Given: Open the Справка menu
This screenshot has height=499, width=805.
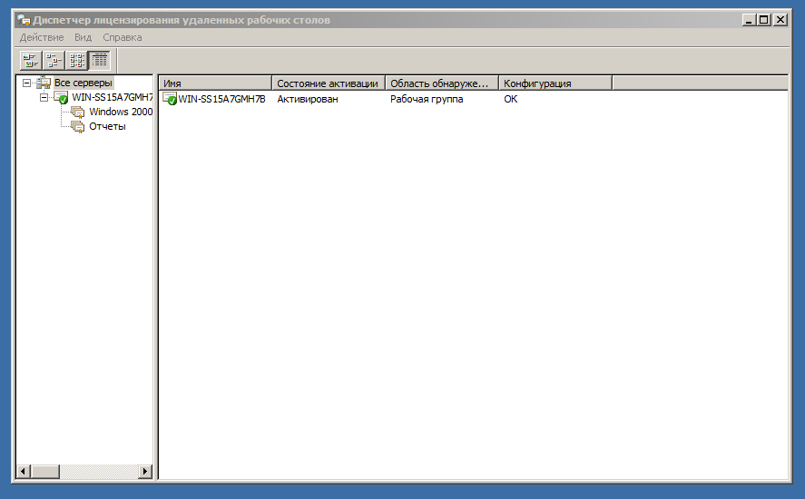Looking at the screenshot, I should tap(123, 37).
